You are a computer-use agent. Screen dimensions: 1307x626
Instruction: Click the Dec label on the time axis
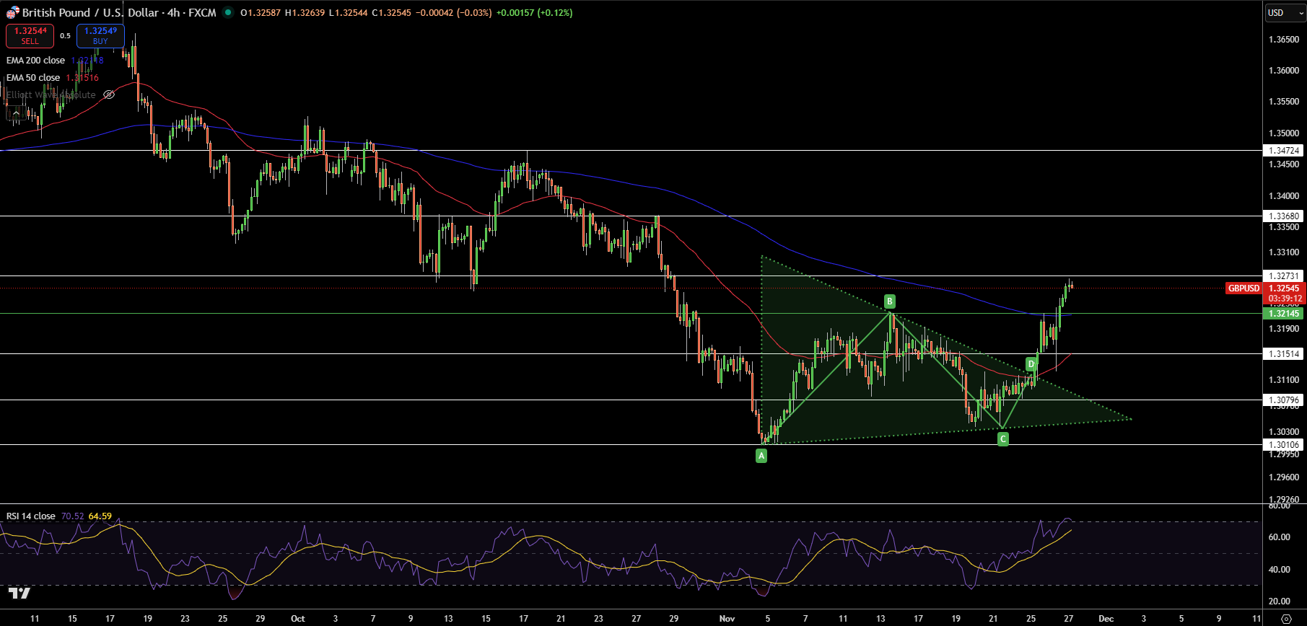click(1106, 619)
